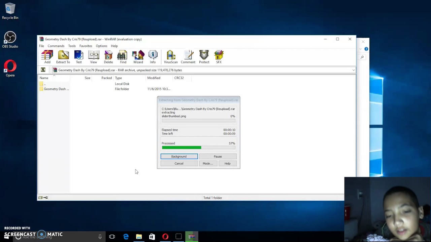Click the help icon in background window
431x242 pixels.
[366, 49]
